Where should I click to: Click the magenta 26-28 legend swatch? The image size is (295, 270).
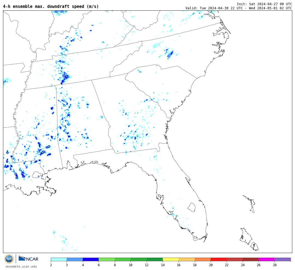[267, 259]
